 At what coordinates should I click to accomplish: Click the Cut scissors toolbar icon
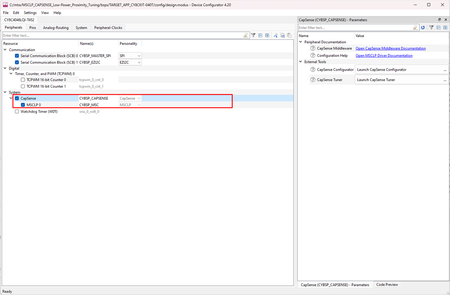point(276,35)
